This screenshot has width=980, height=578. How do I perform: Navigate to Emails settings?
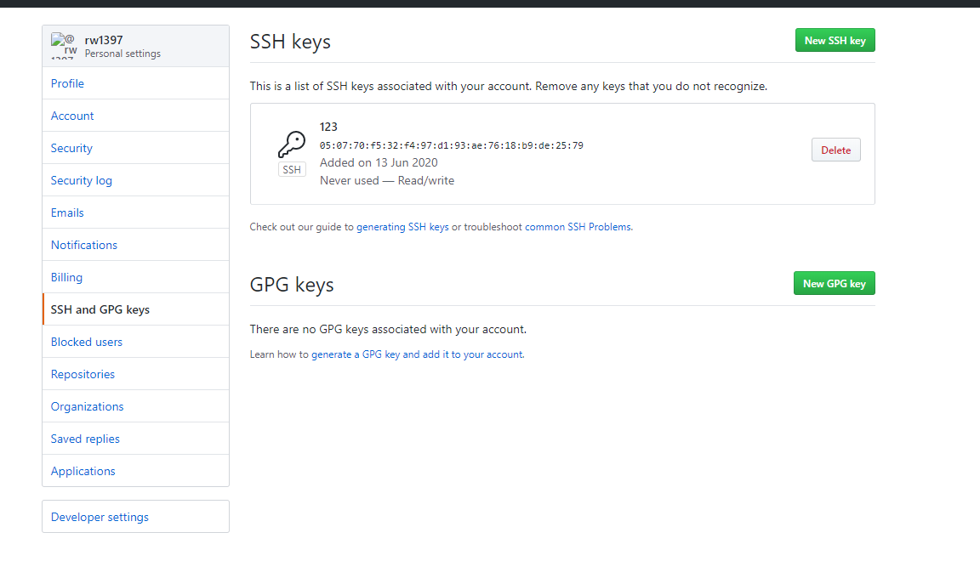click(67, 212)
